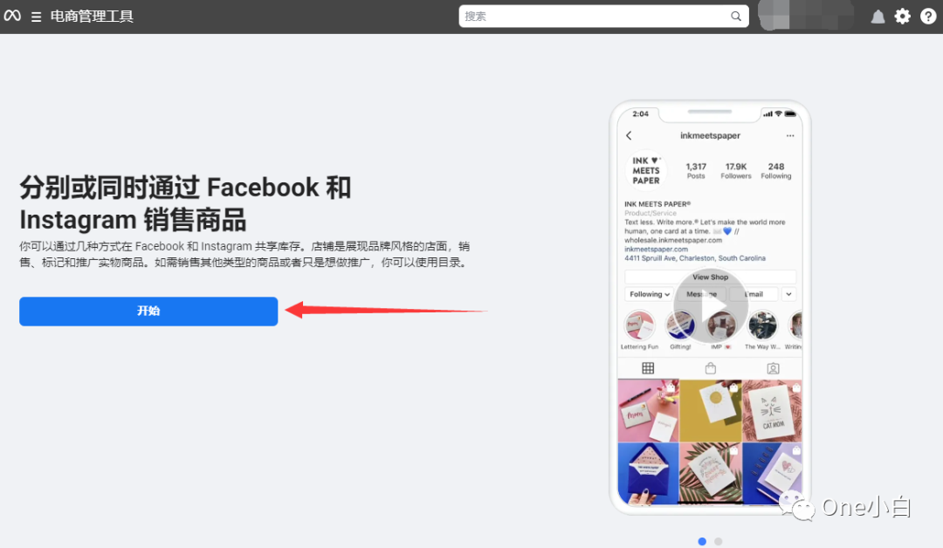Open the settings gear icon
The width and height of the screenshot is (943, 548).
tap(902, 16)
